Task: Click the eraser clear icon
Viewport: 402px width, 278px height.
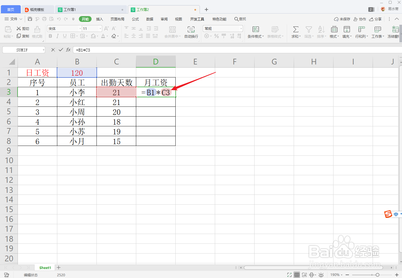Action: [x=114, y=36]
